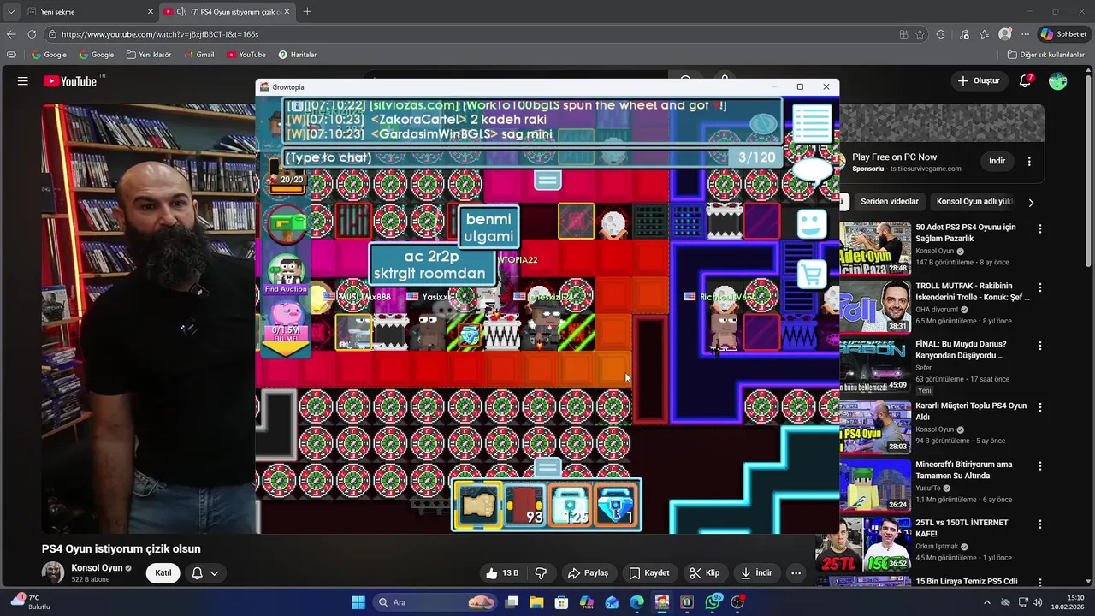The height and width of the screenshot is (616, 1095).
Task: Show hidden system tray icons chevron
Action: coord(986,602)
